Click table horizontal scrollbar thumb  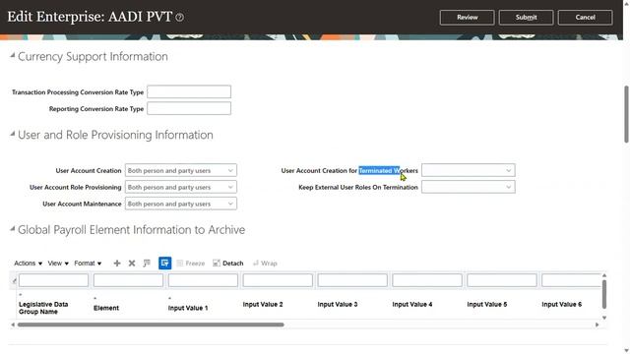click(x=151, y=324)
